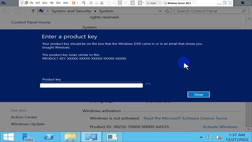Open the dropdown arrow beside stretch display icon

click(143, 3)
